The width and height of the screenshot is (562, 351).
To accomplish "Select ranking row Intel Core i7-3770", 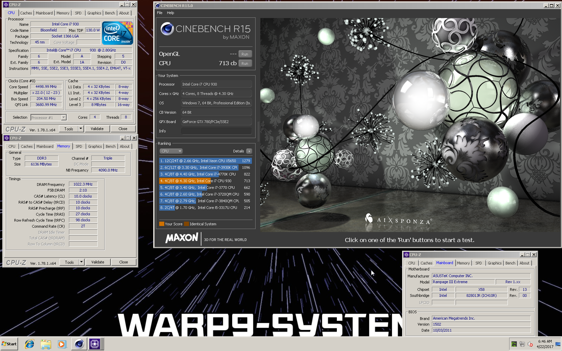I will coord(205,188).
